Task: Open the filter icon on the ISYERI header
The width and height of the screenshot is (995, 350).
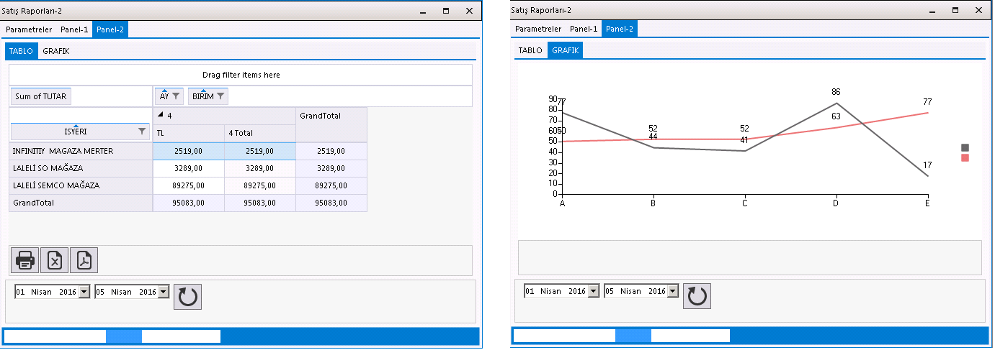Action: click(x=142, y=132)
